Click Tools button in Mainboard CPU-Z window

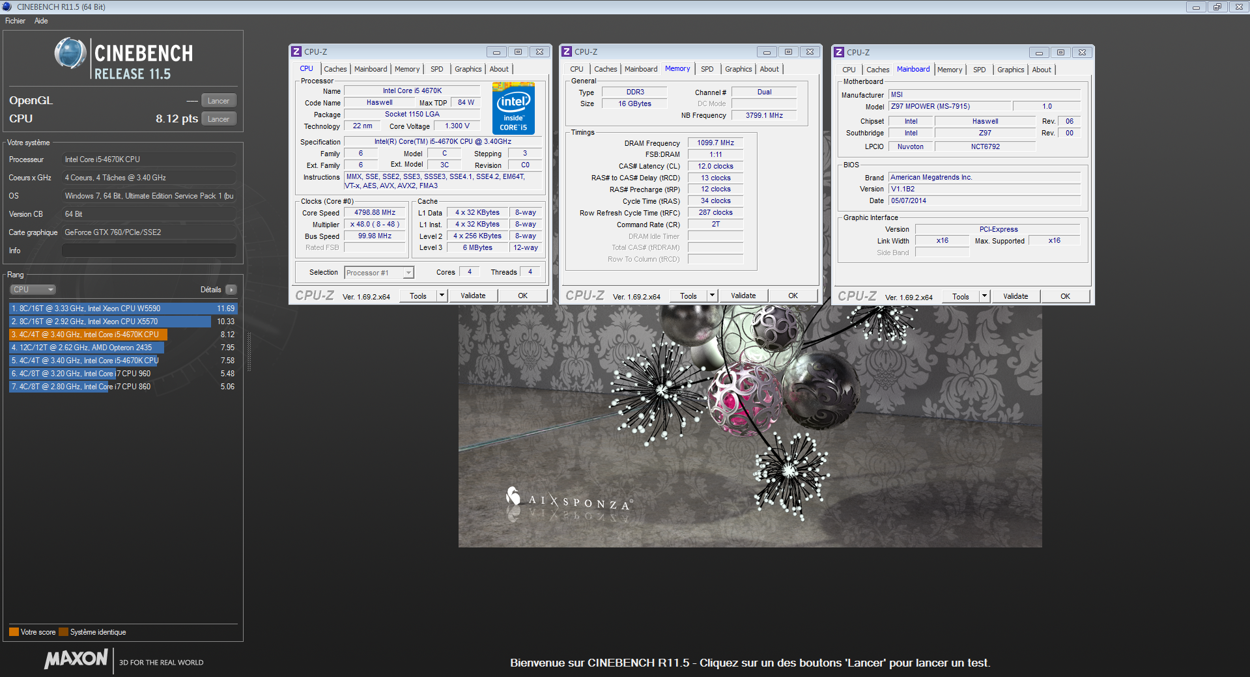pyautogui.click(x=961, y=296)
